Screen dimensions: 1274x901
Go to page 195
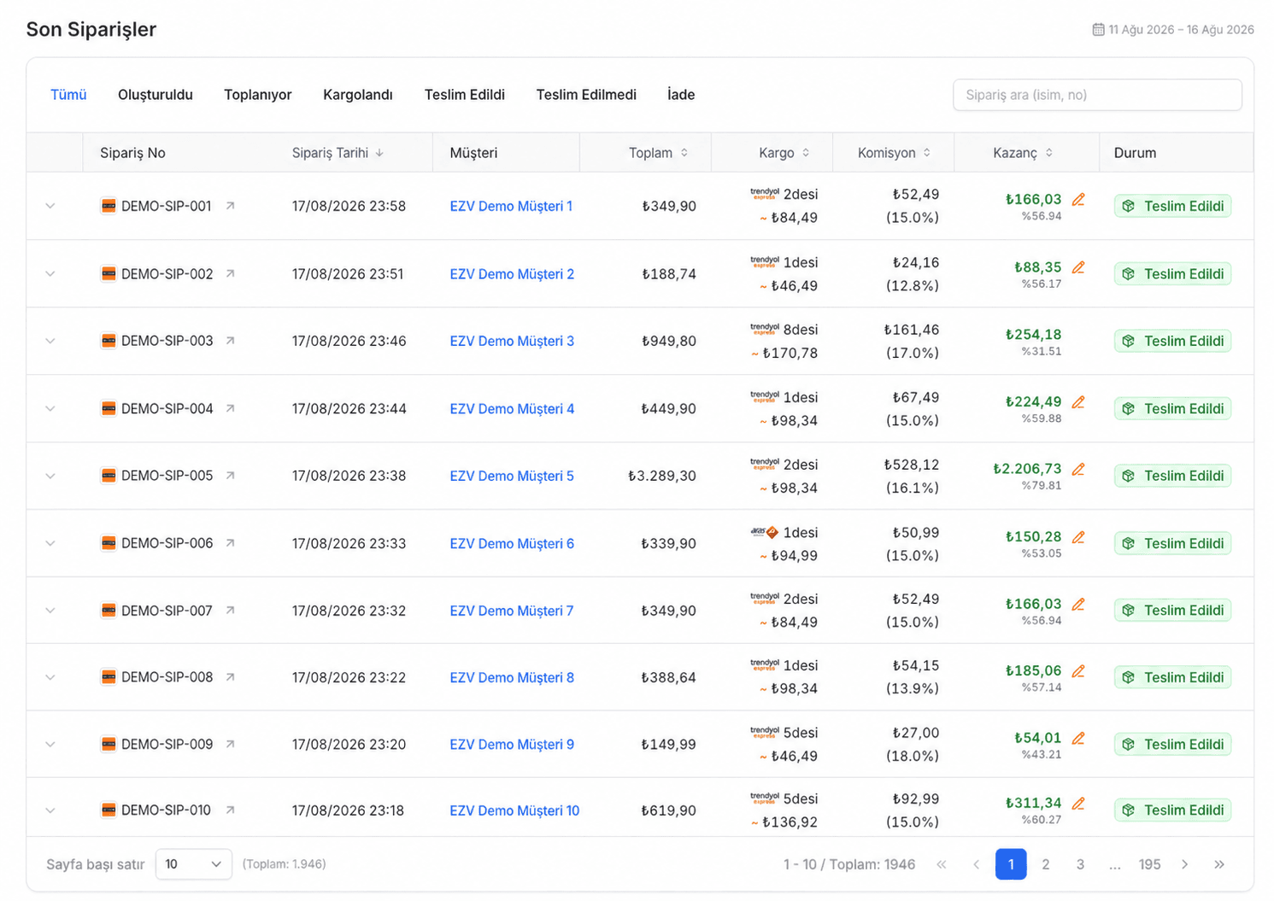tap(1149, 864)
